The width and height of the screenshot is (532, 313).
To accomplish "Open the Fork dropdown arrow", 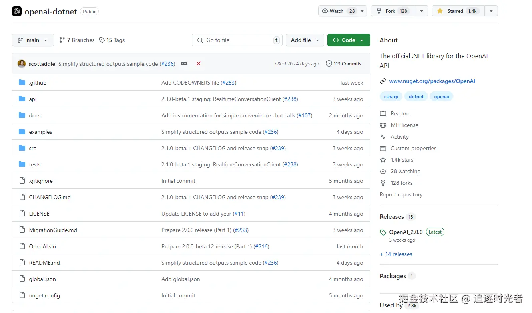I will [x=421, y=11].
